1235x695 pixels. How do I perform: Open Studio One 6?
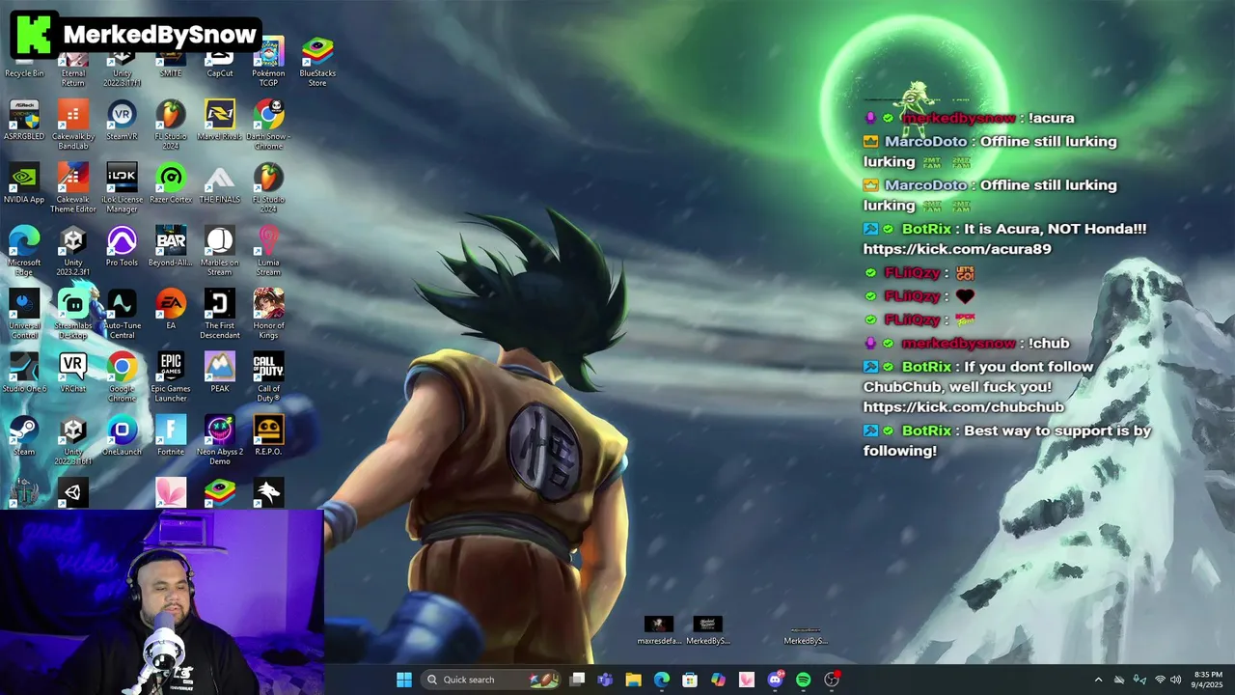[24, 373]
